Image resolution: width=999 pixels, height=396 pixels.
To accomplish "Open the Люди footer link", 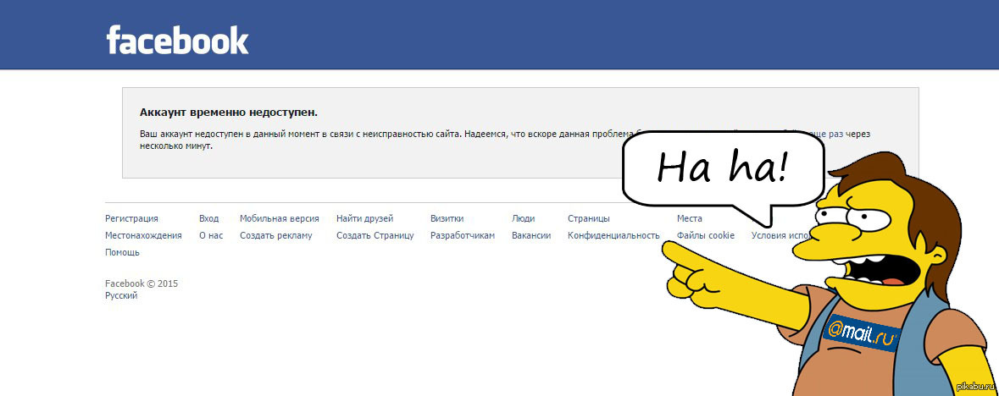I will [523, 218].
